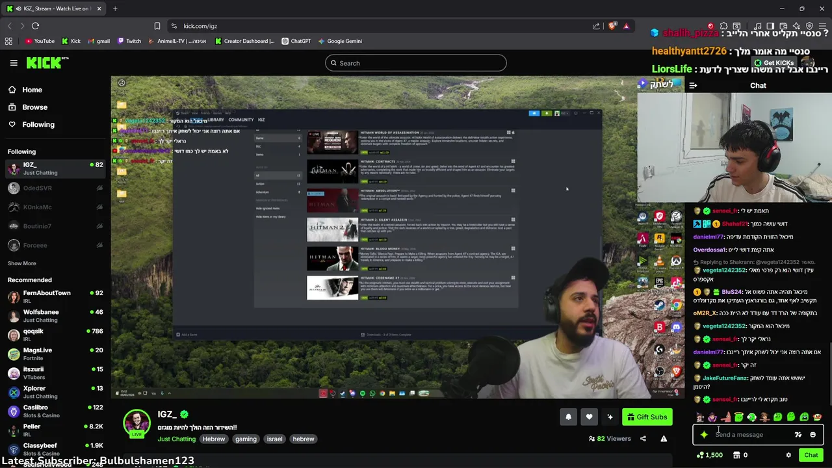Viewport: 832px width, 468px height.
Task: Open the browser extensions puzzle icon
Action: point(723,26)
